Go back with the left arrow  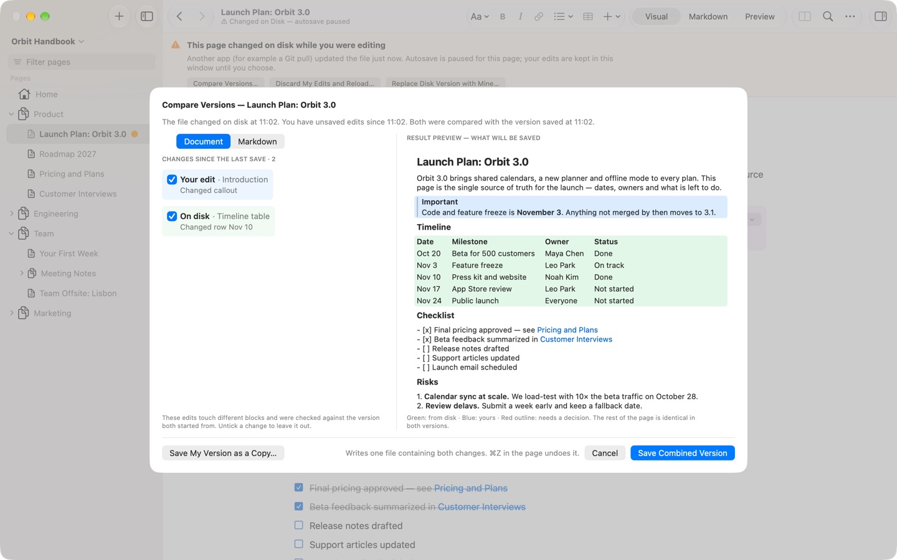coord(179,17)
